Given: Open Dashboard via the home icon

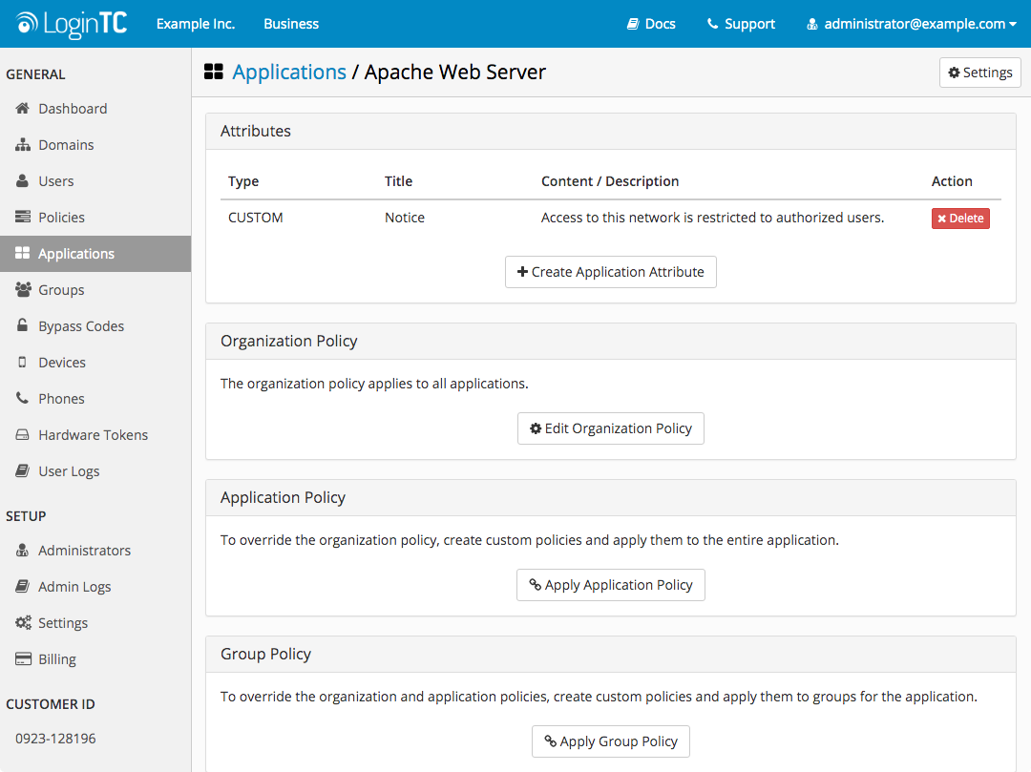Looking at the screenshot, I should pos(22,109).
